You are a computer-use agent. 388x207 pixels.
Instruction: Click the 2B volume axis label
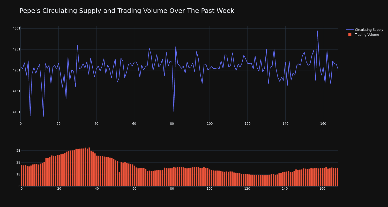pyautogui.click(x=18, y=162)
